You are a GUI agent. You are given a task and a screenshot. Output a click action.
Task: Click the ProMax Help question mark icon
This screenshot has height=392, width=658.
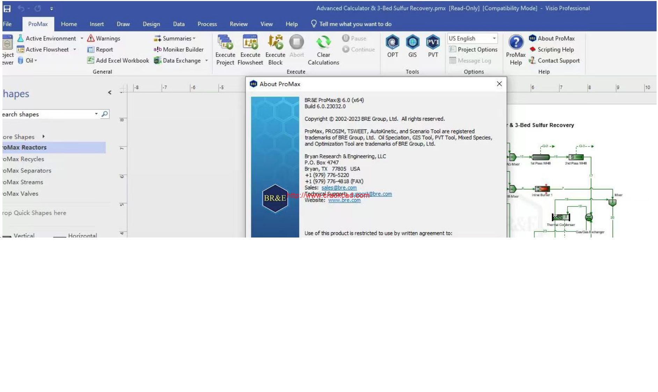pyautogui.click(x=516, y=42)
